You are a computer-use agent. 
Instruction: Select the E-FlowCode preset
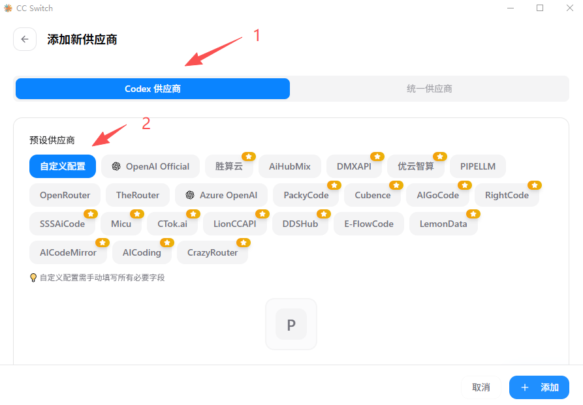[x=368, y=224]
